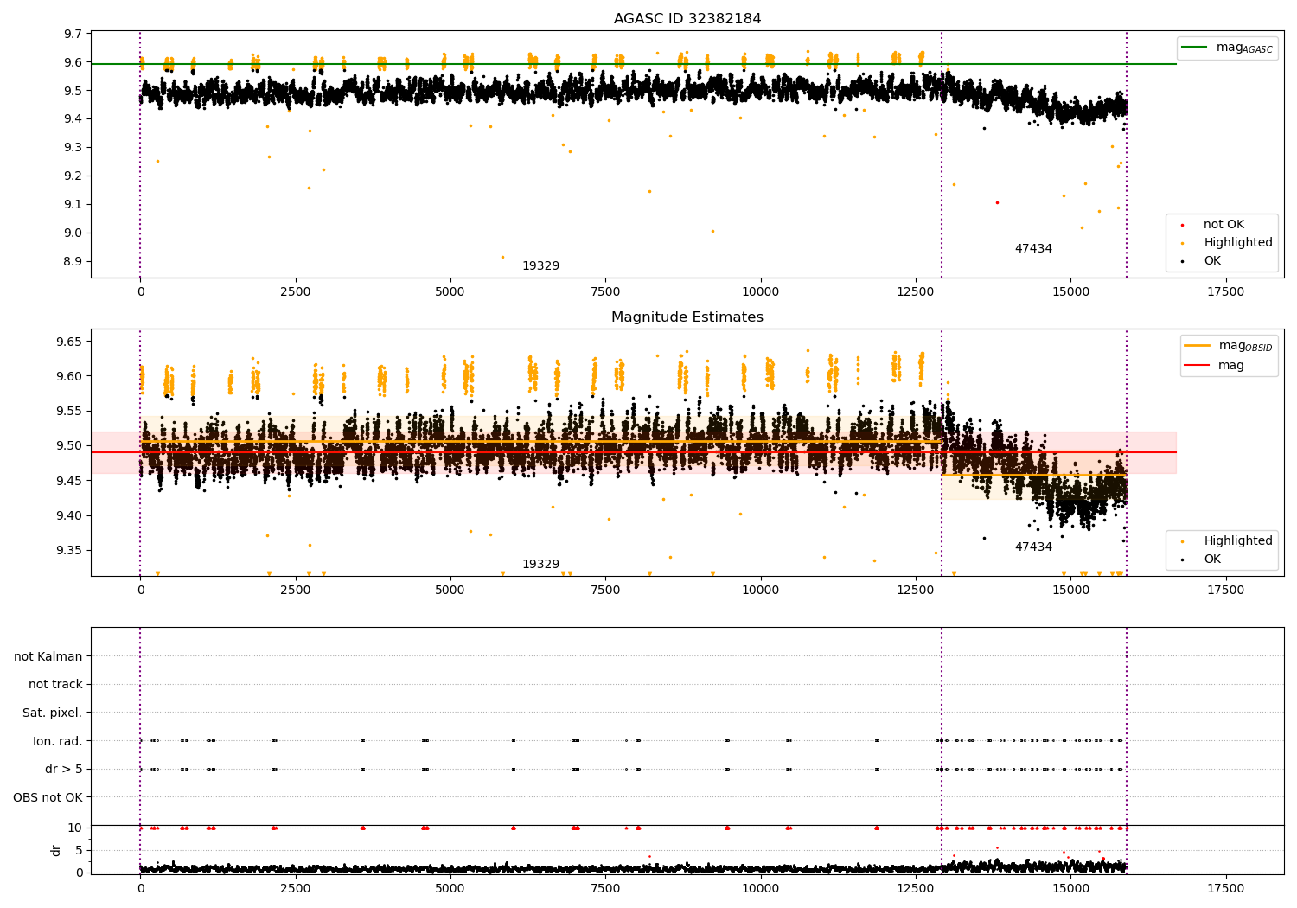Screen dimensions: 1297x908
Task: Click the 'not track' axis label
Action: [55, 685]
